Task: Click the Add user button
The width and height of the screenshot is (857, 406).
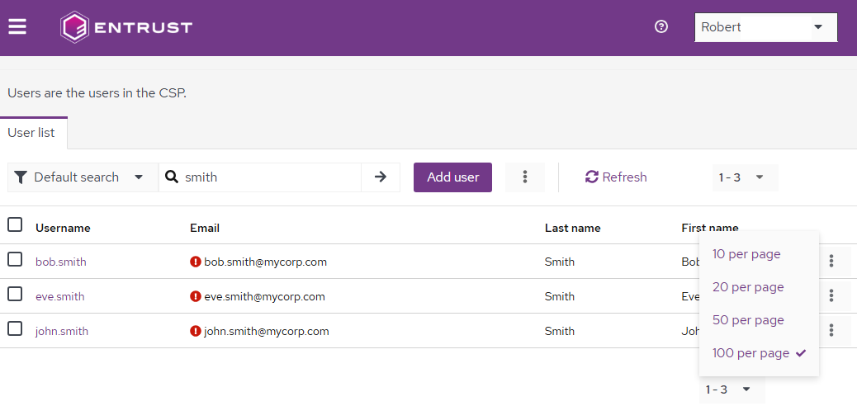Action: pos(452,177)
